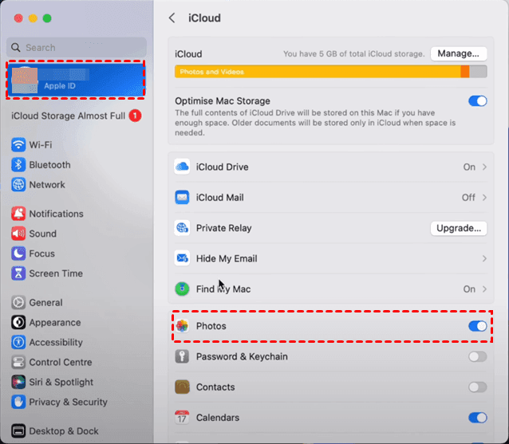Image resolution: width=509 pixels, height=444 pixels.
Task: Click the Control Centre icon
Action: tap(18, 362)
